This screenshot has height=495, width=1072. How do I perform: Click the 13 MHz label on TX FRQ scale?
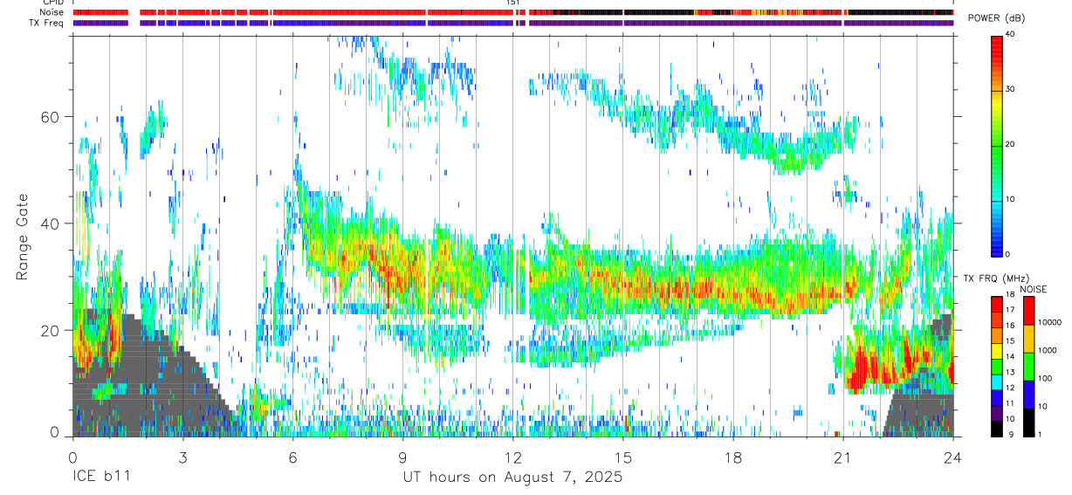click(1010, 372)
